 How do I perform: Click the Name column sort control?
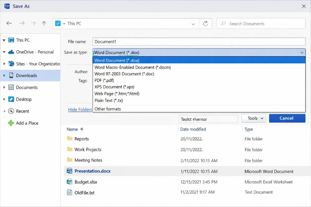(x=75, y=129)
